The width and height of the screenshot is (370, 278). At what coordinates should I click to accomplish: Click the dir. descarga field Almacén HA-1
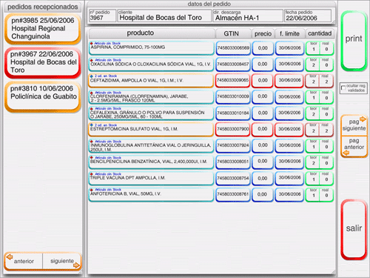(x=248, y=16)
